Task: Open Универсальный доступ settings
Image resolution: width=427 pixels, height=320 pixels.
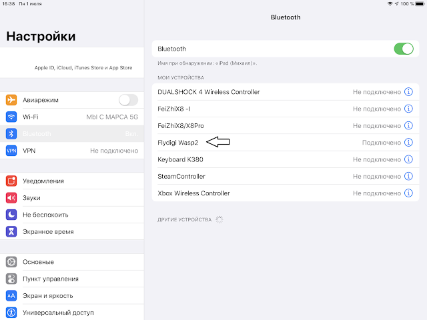Action: (72, 313)
